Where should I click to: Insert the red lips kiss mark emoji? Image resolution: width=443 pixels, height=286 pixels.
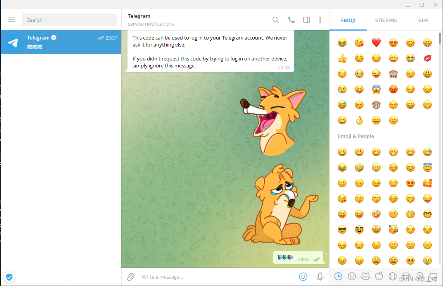[427, 58]
